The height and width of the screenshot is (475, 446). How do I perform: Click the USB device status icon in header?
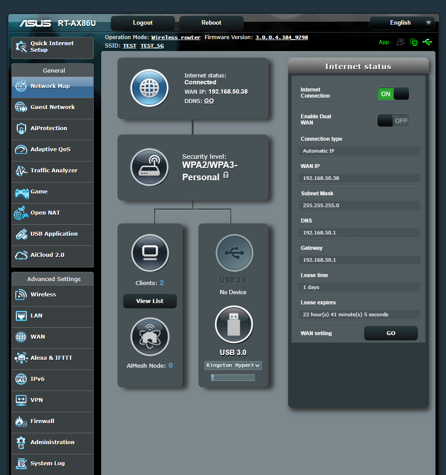click(428, 42)
